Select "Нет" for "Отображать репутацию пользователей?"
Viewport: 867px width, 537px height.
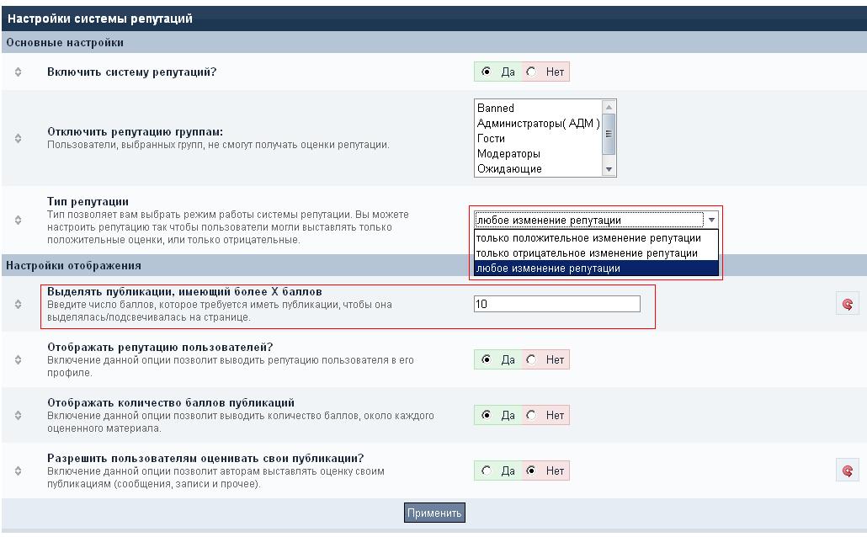click(x=531, y=359)
